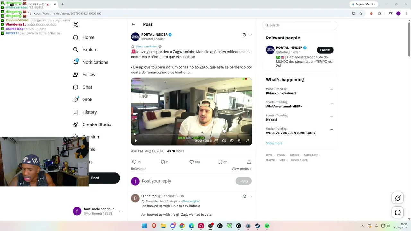Open the Chrome profile avatar

click(x=398, y=13)
